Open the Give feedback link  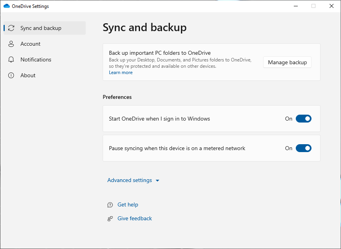click(x=135, y=218)
